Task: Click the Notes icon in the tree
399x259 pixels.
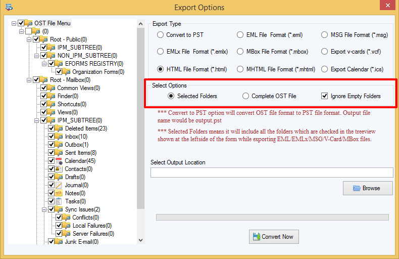Action: point(59,193)
